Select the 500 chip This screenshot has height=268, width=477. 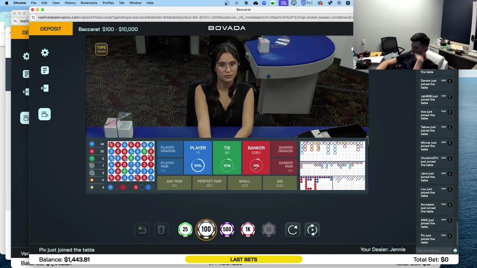(x=227, y=230)
